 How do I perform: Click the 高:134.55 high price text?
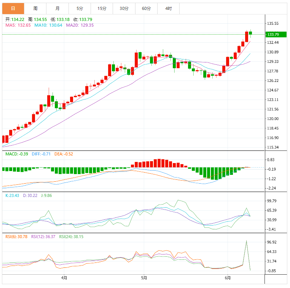(38, 19)
